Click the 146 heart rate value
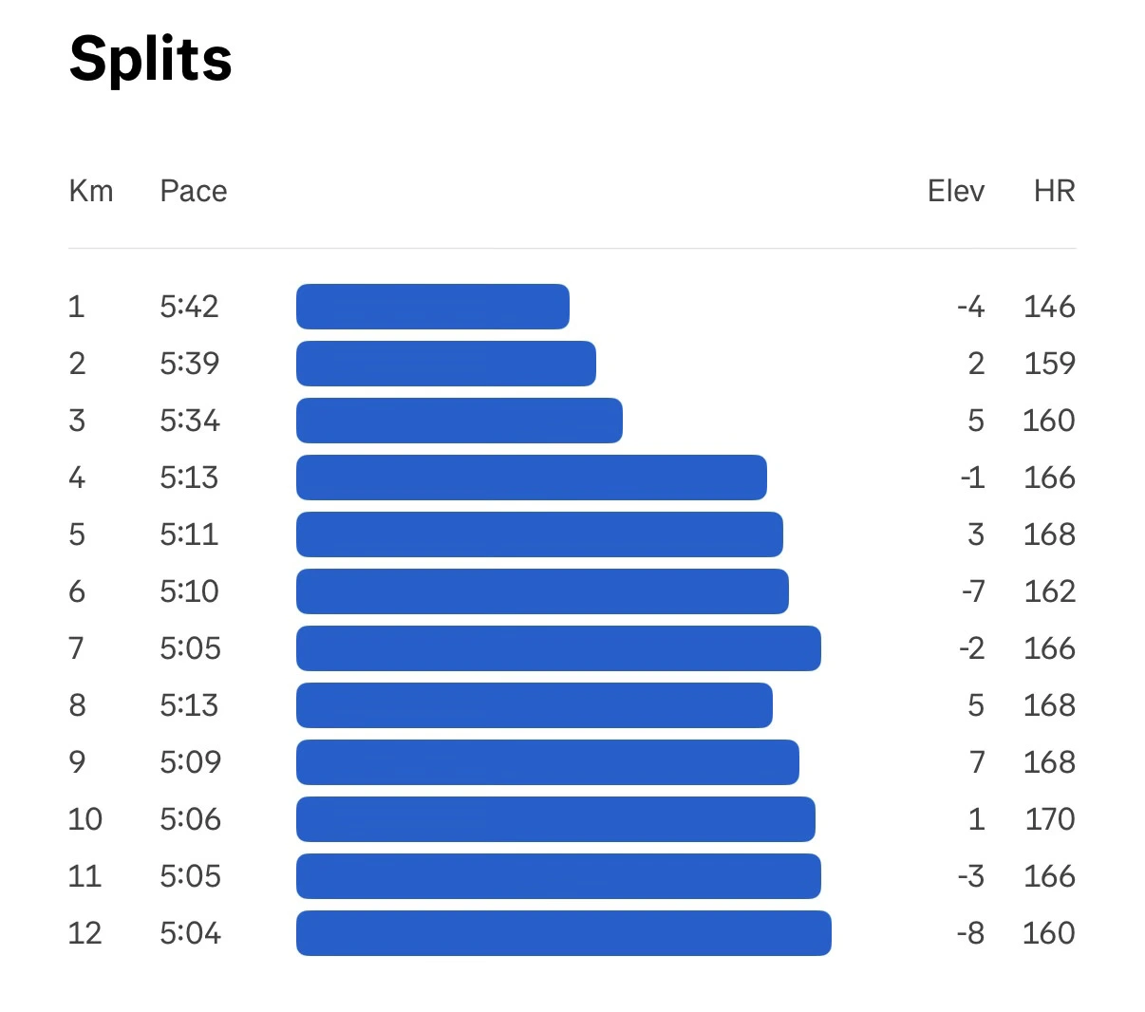 (x=1049, y=307)
